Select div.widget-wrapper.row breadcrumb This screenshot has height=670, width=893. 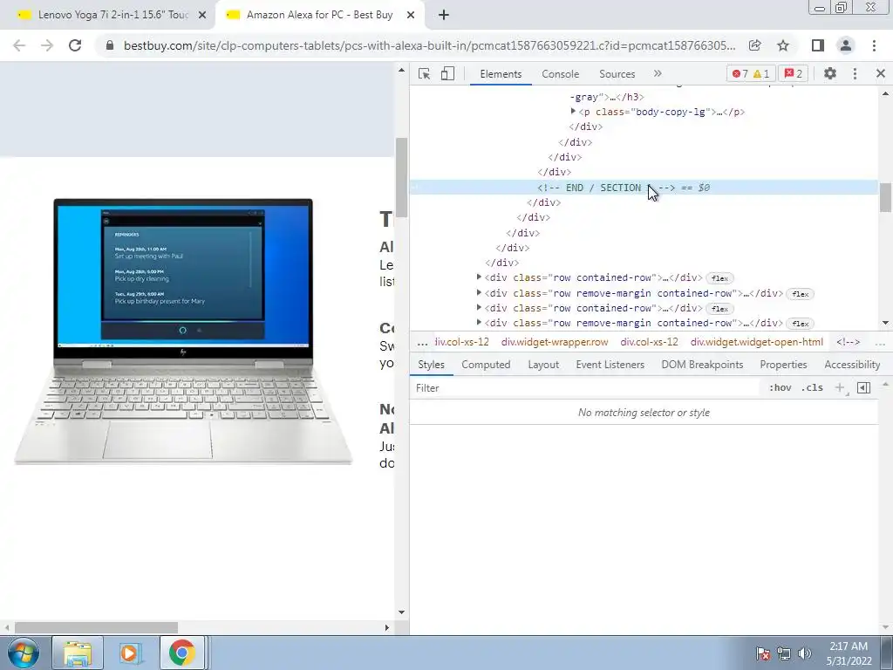point(555,342)
